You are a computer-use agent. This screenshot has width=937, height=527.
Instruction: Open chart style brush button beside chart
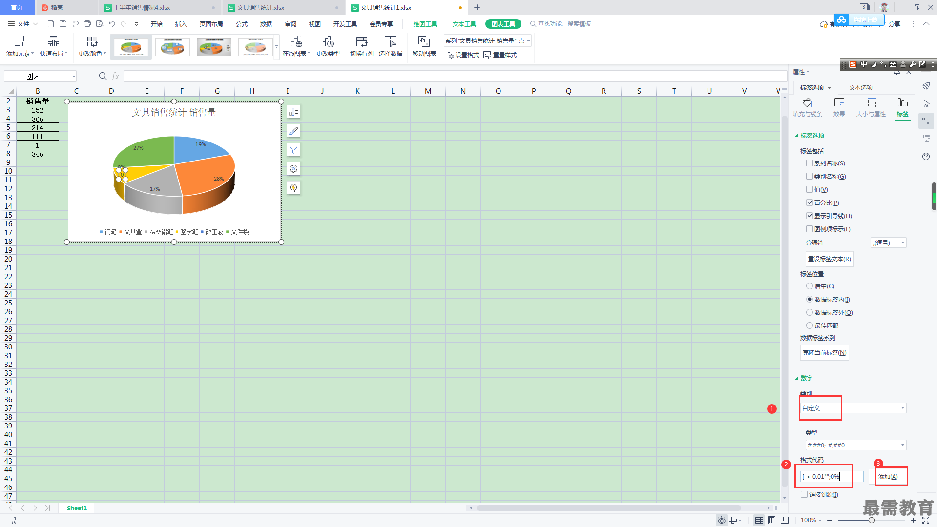coord(293,131)
